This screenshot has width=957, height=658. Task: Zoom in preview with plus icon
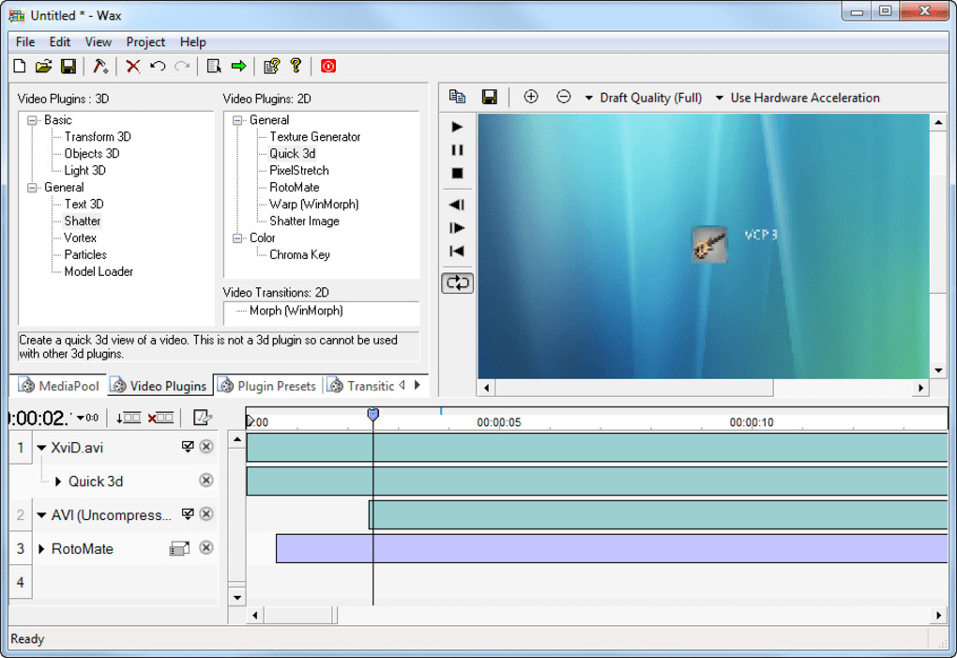531,97
